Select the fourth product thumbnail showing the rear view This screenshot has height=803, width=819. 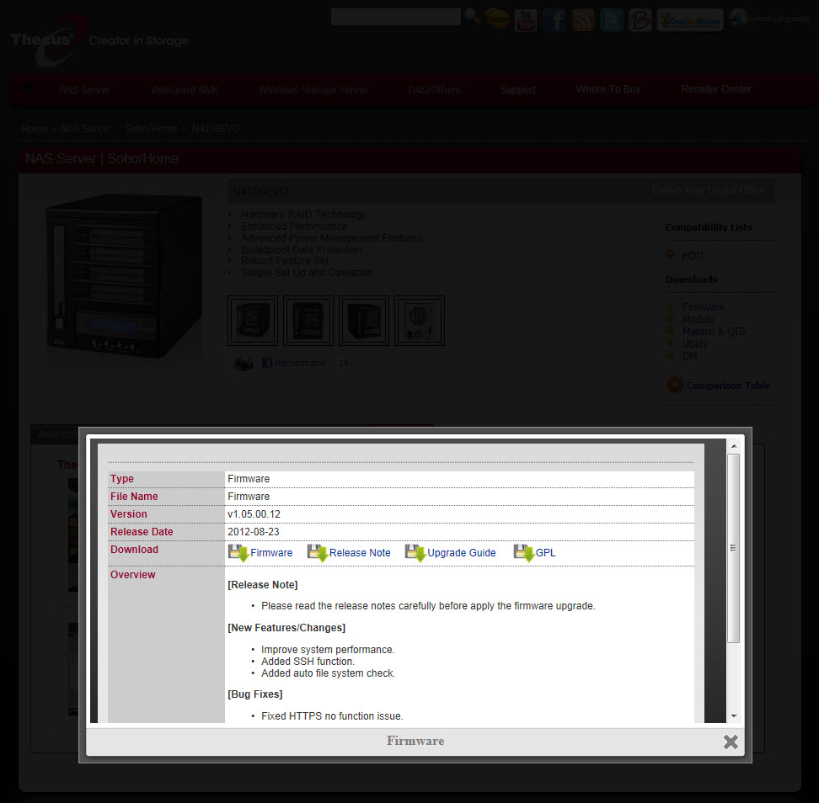point(420,321)
